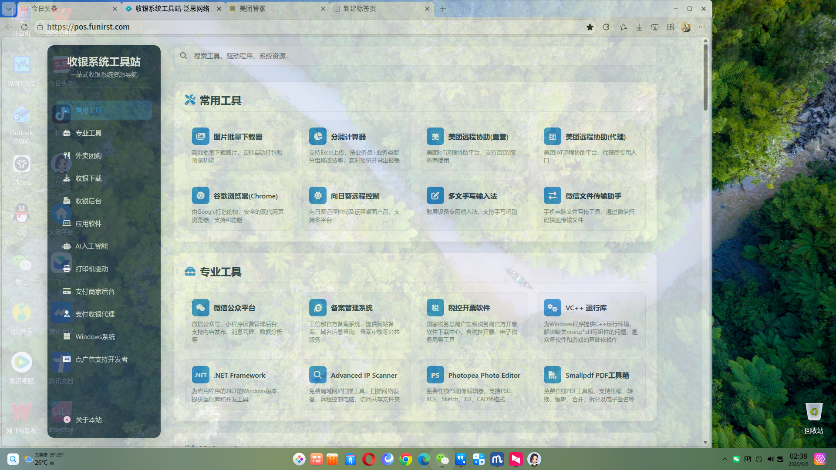Go to 支付收银代理 sidebar entry
The image size is (836, 470).
tap(104, 314)
